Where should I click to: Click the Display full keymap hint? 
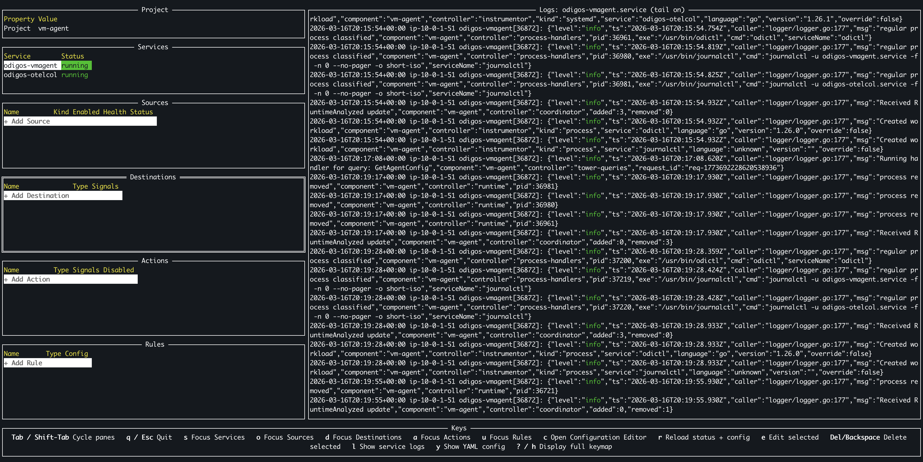click(564, 447)
